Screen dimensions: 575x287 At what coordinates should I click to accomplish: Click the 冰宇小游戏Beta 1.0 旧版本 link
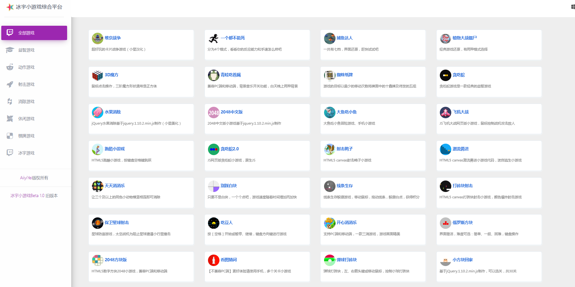coord(34,196)
